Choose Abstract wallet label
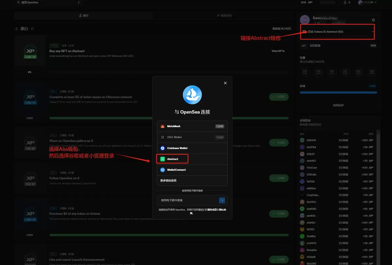 click(172, 159)
